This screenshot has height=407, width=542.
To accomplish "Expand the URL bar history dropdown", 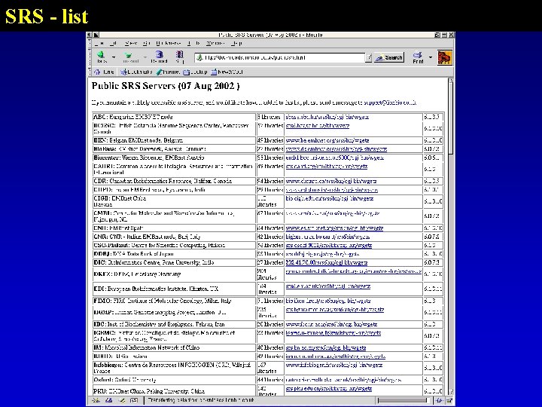I will click(368, 58).
